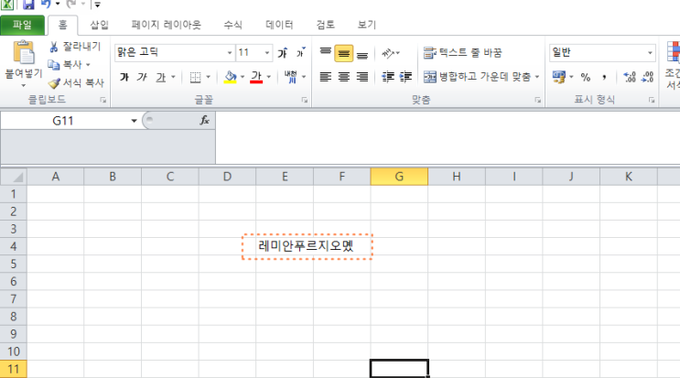The width and height of the screenshot is (680, 378).
Task: Decrease font size with small 가
Action: coord(300,53)
